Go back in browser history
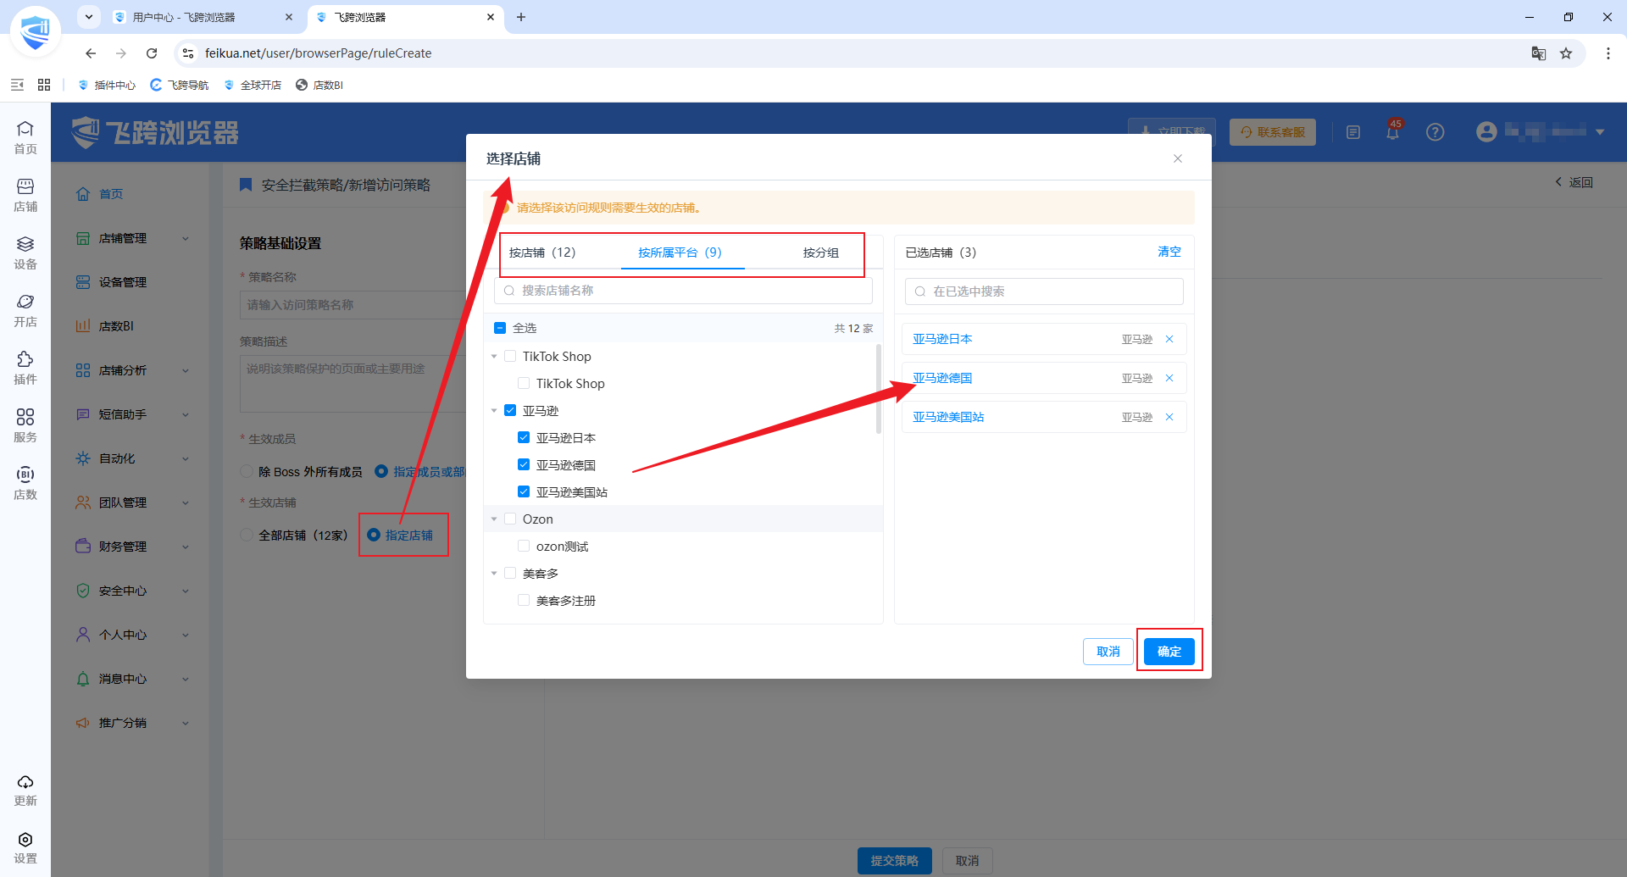 (91, 53)
